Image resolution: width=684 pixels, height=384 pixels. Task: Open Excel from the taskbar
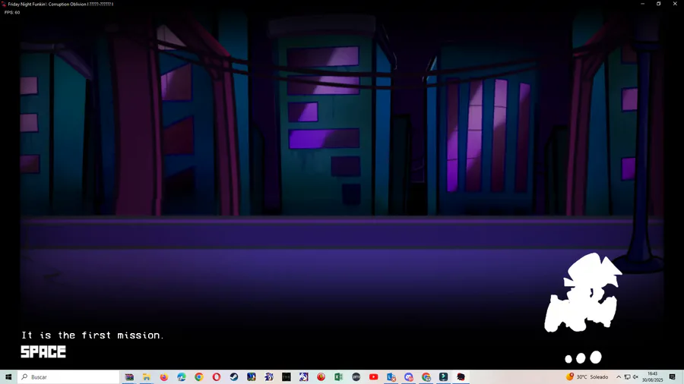(338, 377)
